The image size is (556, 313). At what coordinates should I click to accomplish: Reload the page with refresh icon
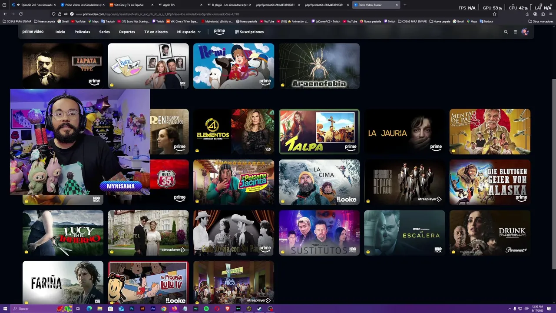[x=20, y=14]
